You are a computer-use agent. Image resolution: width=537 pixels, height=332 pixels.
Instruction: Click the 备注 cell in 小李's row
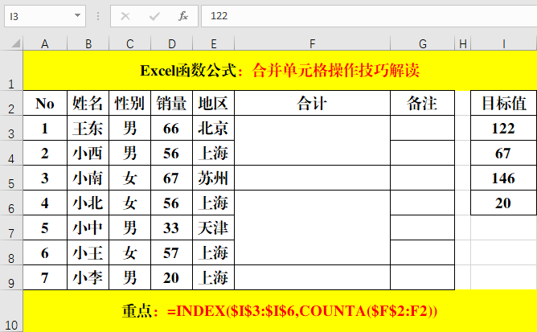[423, 277]
